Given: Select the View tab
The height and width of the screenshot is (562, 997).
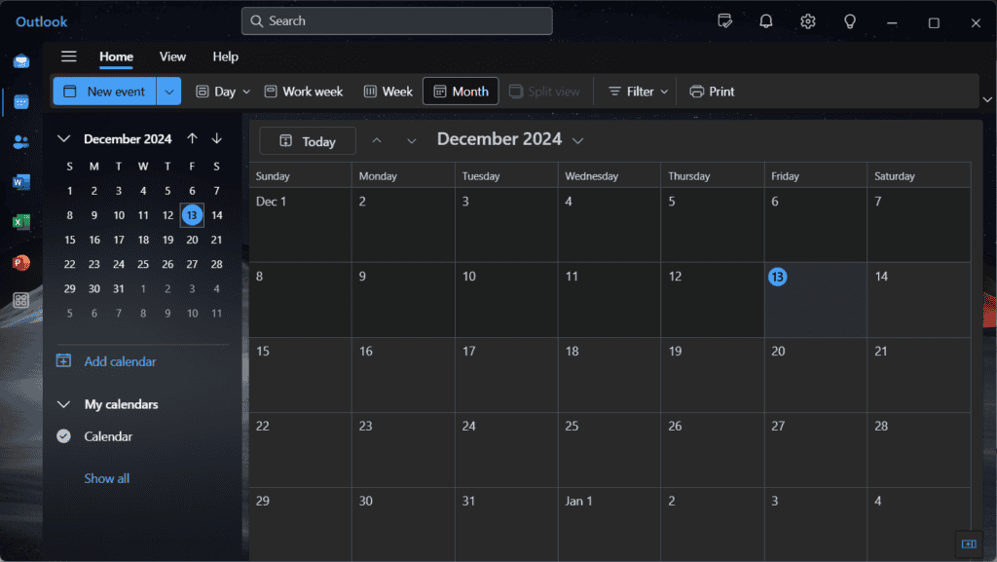Looking at the screenshot, I should coord(172,56).
